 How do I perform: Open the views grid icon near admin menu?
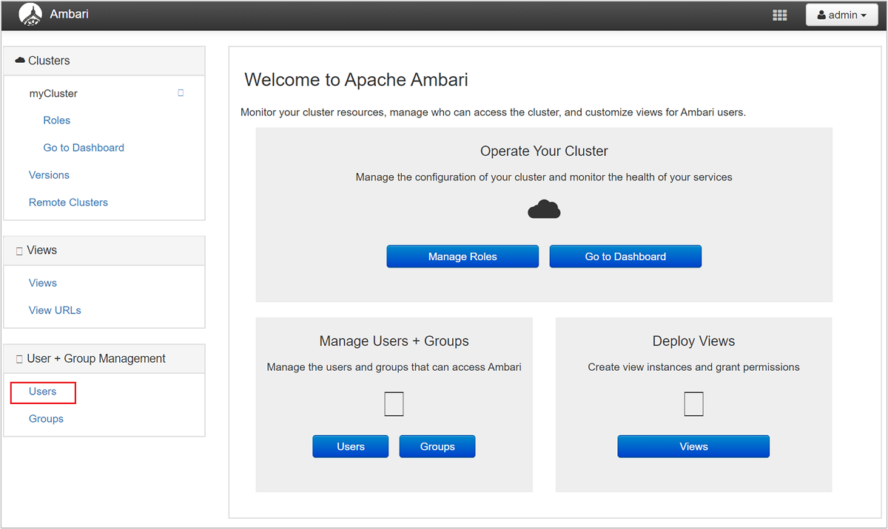(779, 14)
